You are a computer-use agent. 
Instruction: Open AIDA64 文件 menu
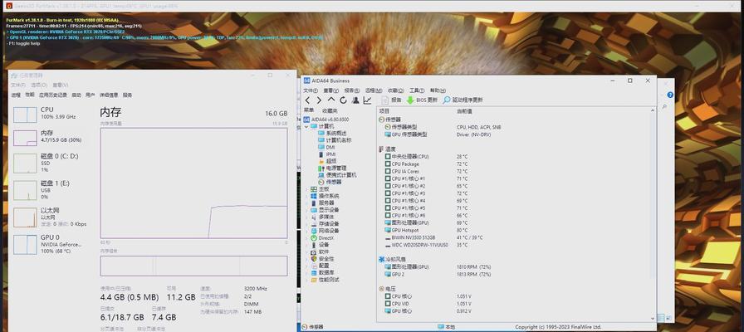pos(311,90)
